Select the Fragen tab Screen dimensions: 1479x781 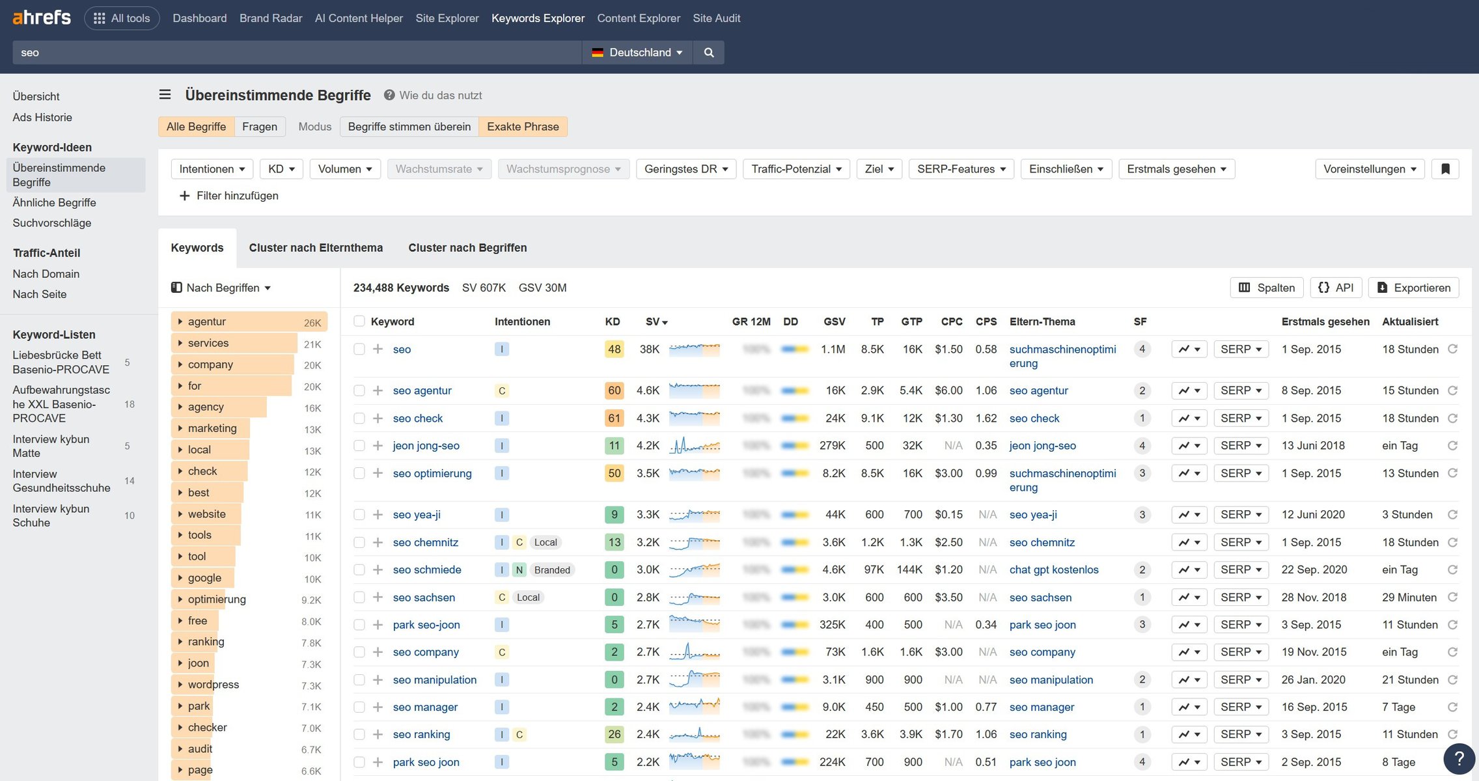260,127
